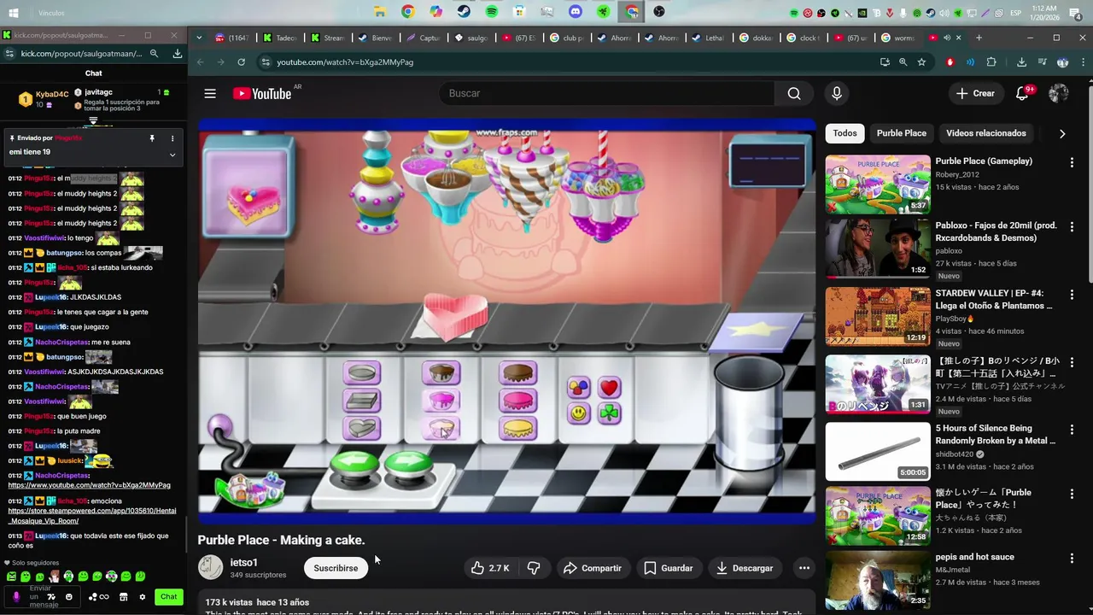Open the pepis and hot sauce thumbnail

(x=878, y=579)
